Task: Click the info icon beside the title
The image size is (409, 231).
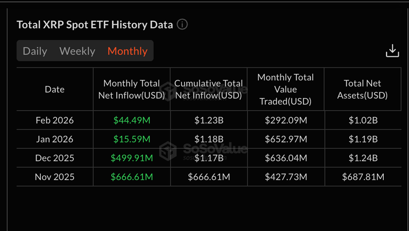Action: coord(182,24)
